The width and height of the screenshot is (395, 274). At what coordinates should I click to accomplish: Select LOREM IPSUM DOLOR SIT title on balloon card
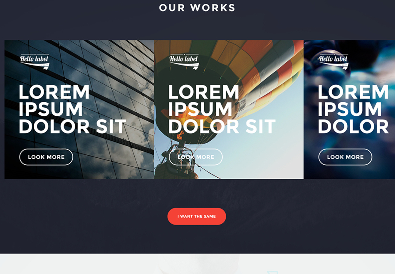click(222, 109)
